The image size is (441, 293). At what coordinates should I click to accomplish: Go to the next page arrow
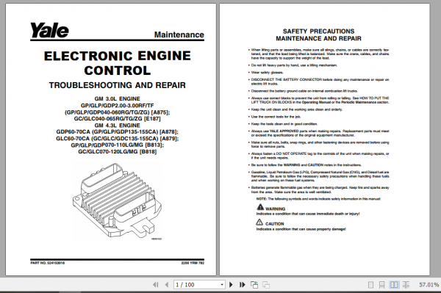pos(231,285)
